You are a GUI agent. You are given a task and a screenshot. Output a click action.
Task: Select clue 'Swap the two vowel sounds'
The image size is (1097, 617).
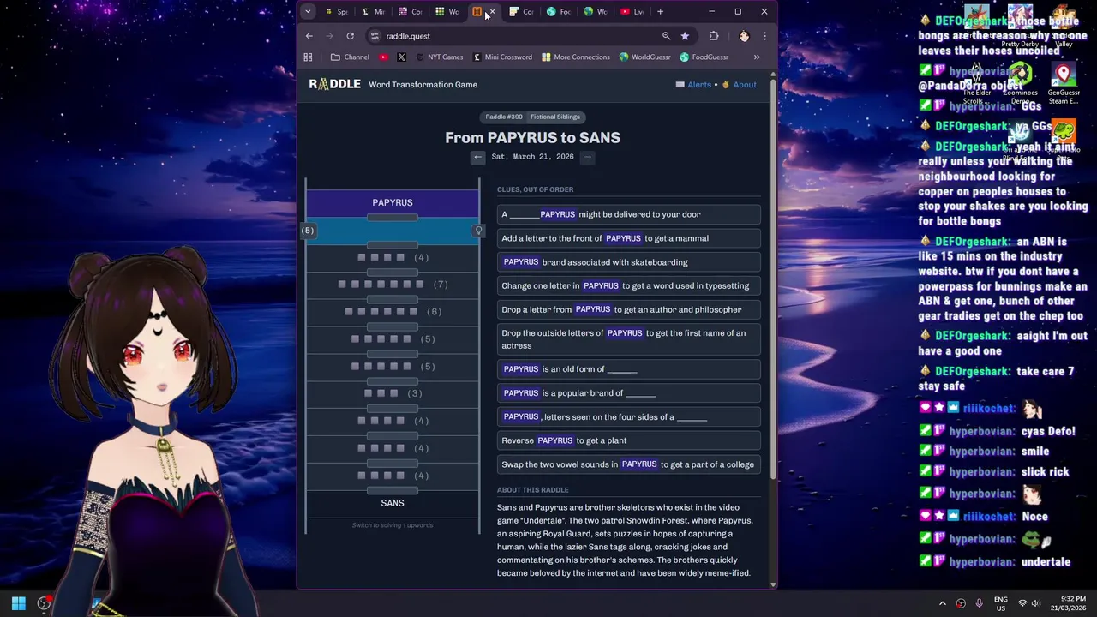pos(628,464)
